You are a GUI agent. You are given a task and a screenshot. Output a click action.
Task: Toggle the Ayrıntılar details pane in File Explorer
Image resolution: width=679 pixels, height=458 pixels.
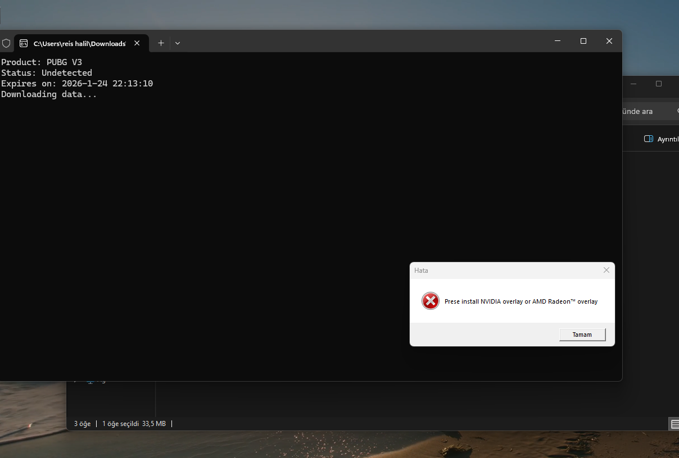click(662, 139)
